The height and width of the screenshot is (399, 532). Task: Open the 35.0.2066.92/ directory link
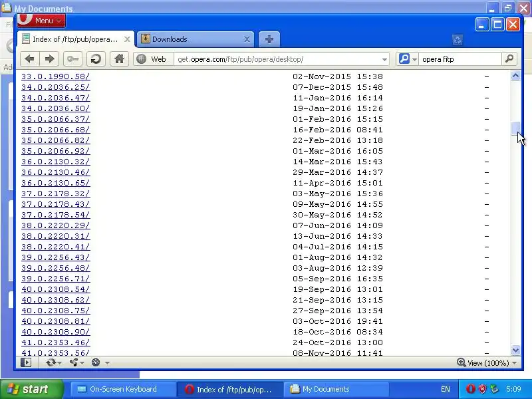[56, 151]
